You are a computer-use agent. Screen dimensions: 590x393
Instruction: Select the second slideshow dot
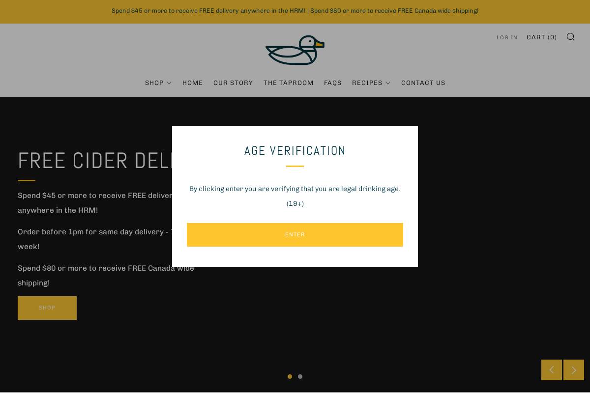300,376
